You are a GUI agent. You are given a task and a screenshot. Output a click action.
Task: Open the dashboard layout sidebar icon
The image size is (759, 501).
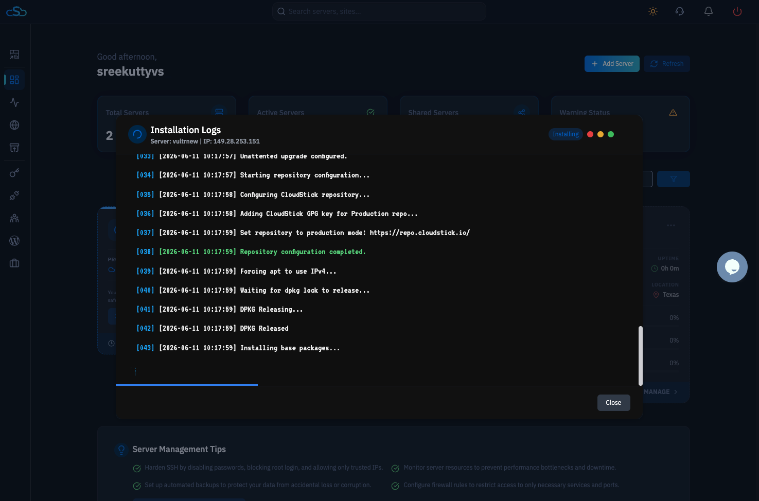tap(14, 55)
